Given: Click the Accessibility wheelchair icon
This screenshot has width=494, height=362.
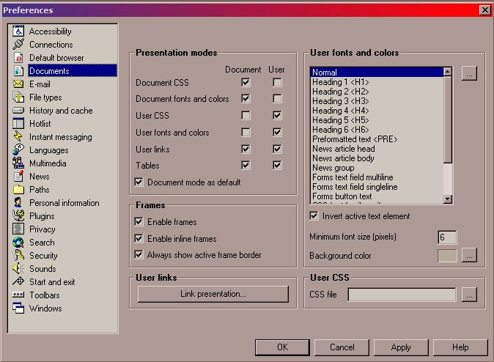Looking at the screenshot, I should click(19, 32).
